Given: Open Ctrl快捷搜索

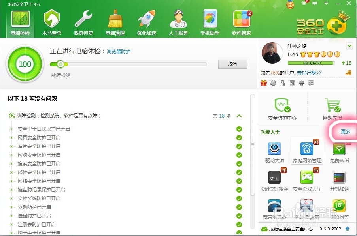Looking at the screenshot, I should point(275,181).
